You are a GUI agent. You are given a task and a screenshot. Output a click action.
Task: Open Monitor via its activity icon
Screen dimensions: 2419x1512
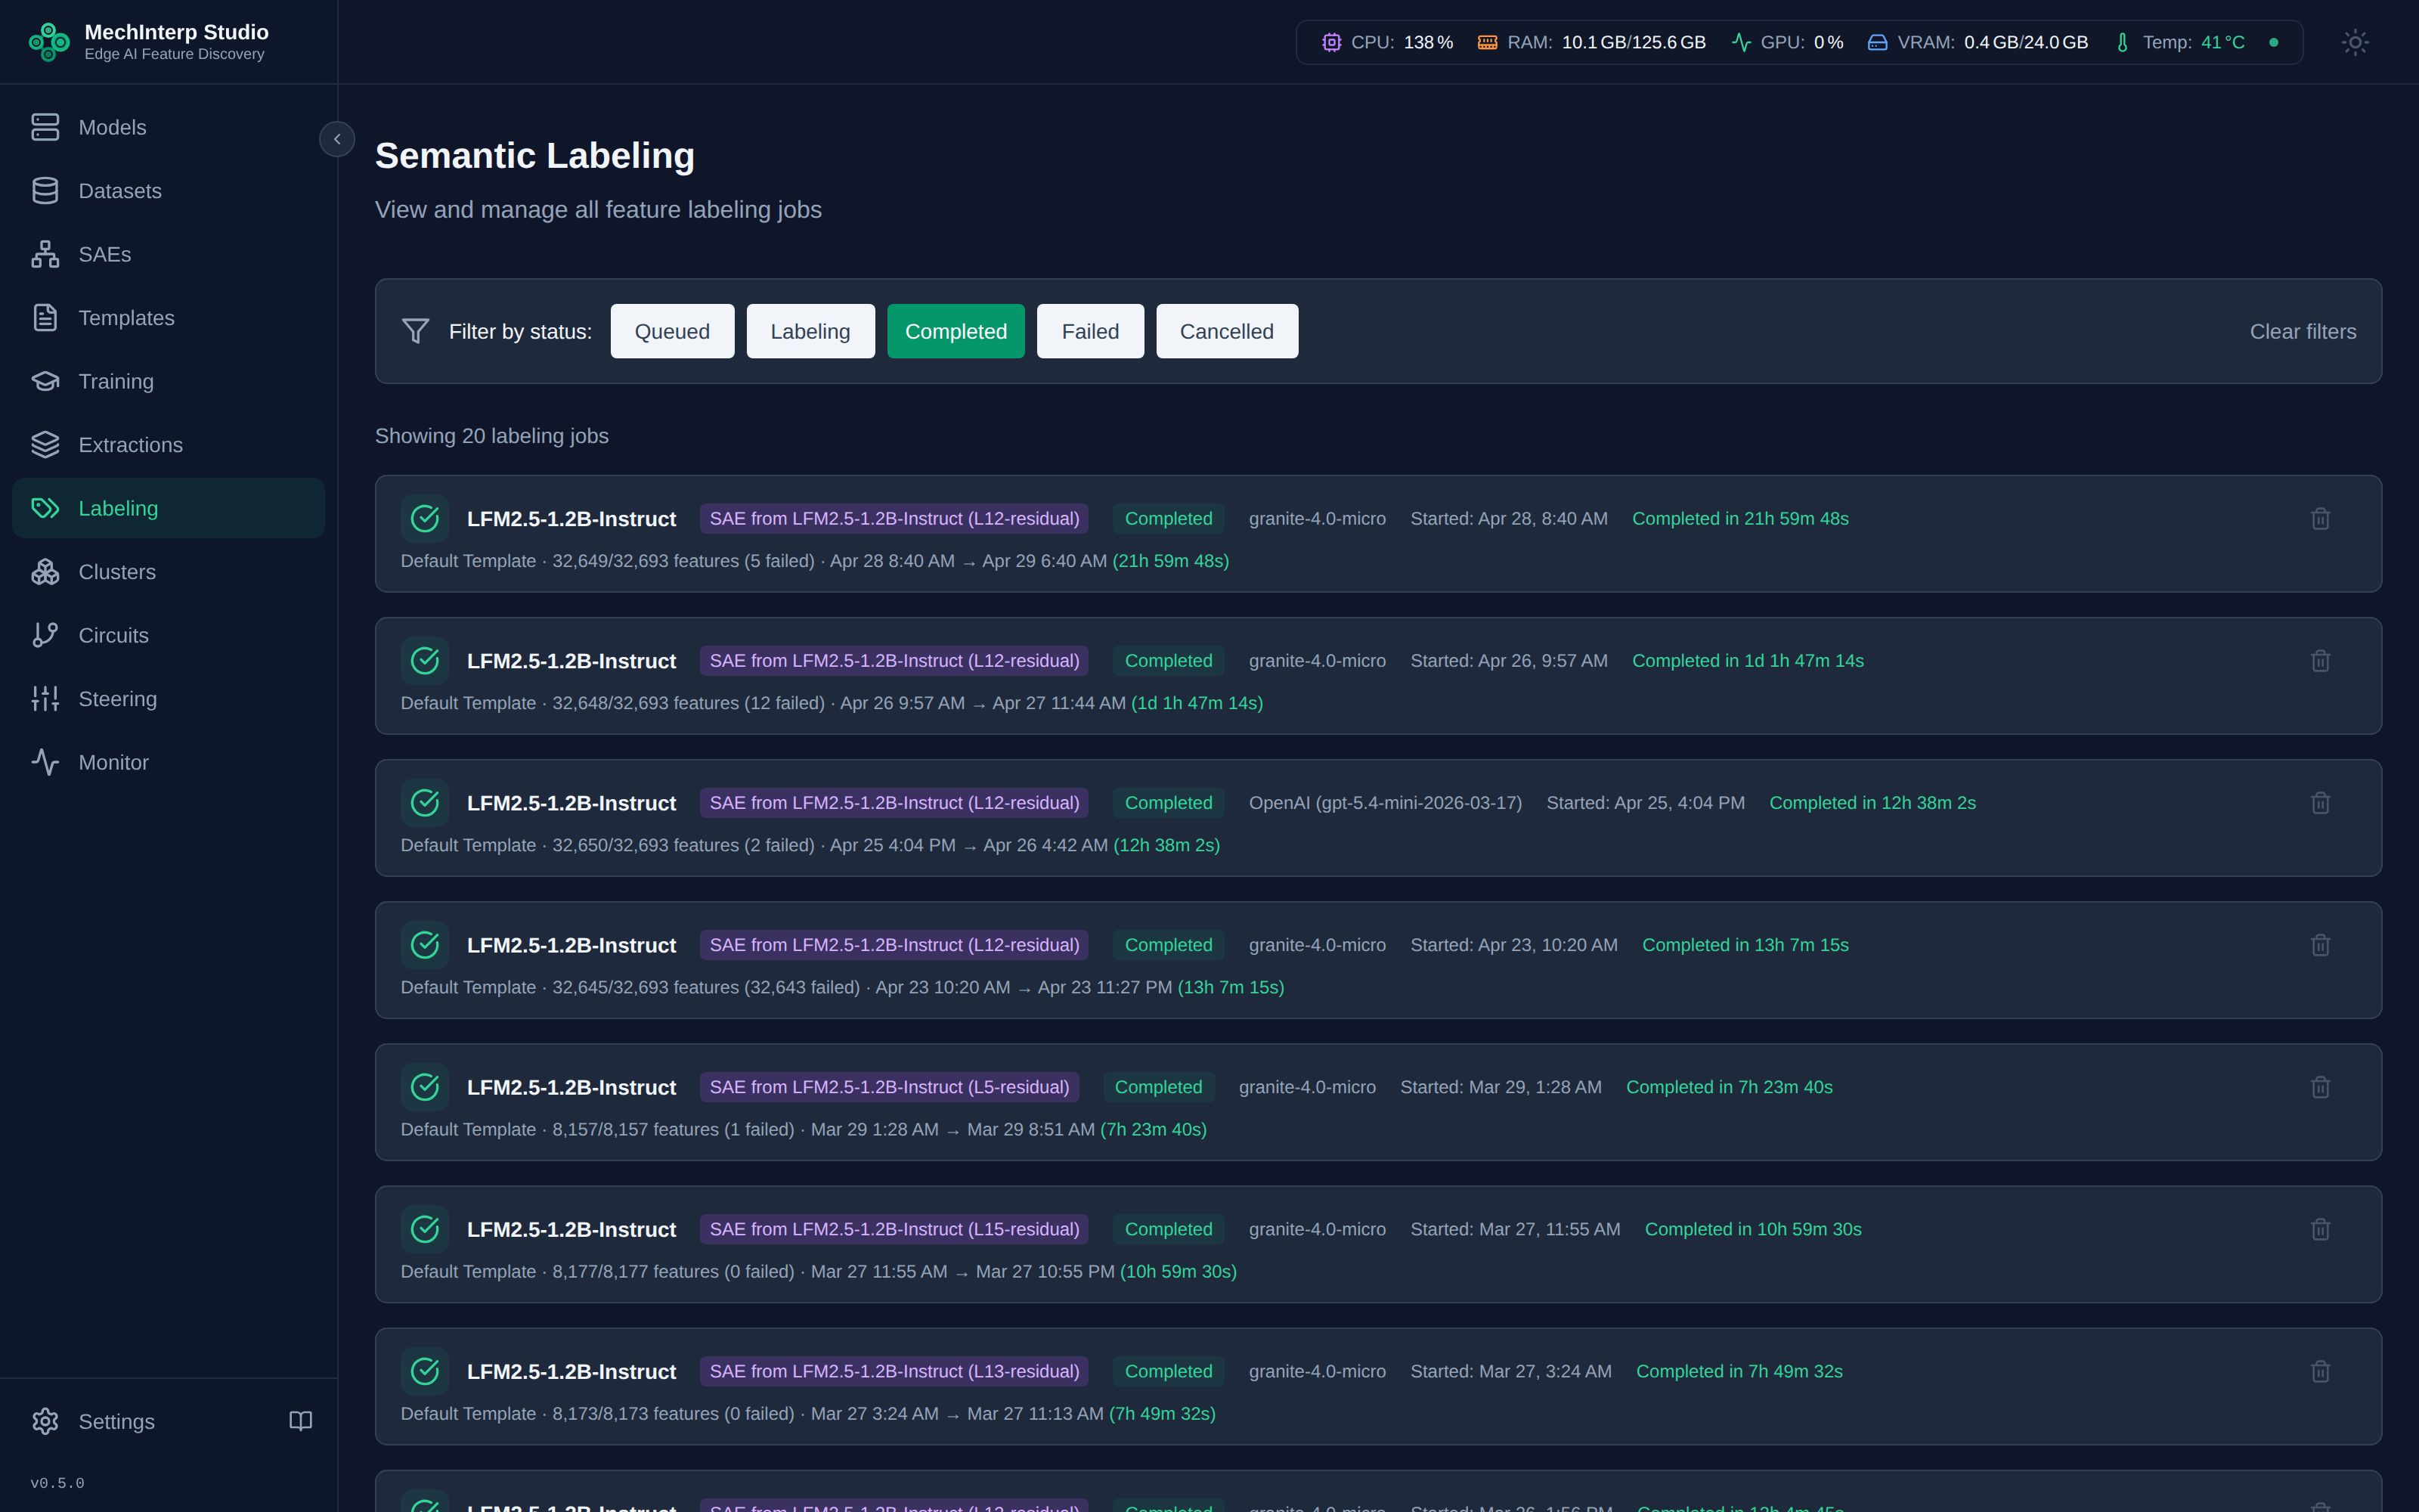pyautogui.click(x=45, y=762)
